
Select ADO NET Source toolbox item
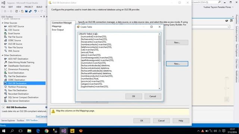click(16, 26)
